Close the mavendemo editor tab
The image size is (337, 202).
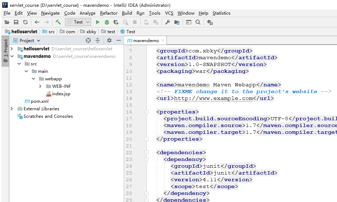(x=163, y=41)
